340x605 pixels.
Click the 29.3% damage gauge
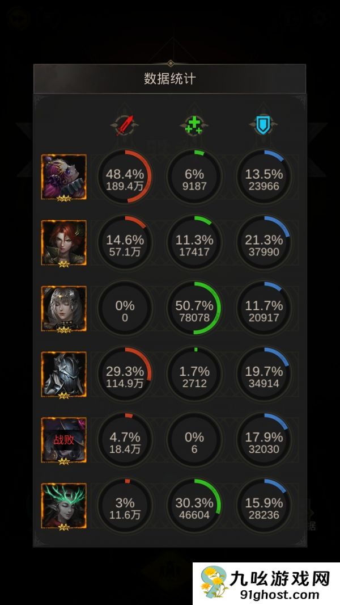tap(125, 373)
